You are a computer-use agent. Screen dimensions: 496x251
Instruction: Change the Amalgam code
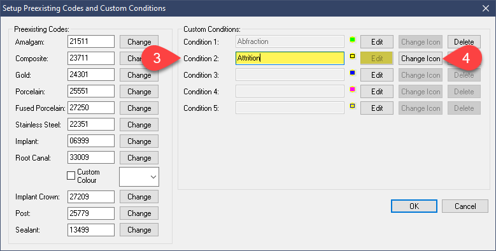tap(139, 42)
